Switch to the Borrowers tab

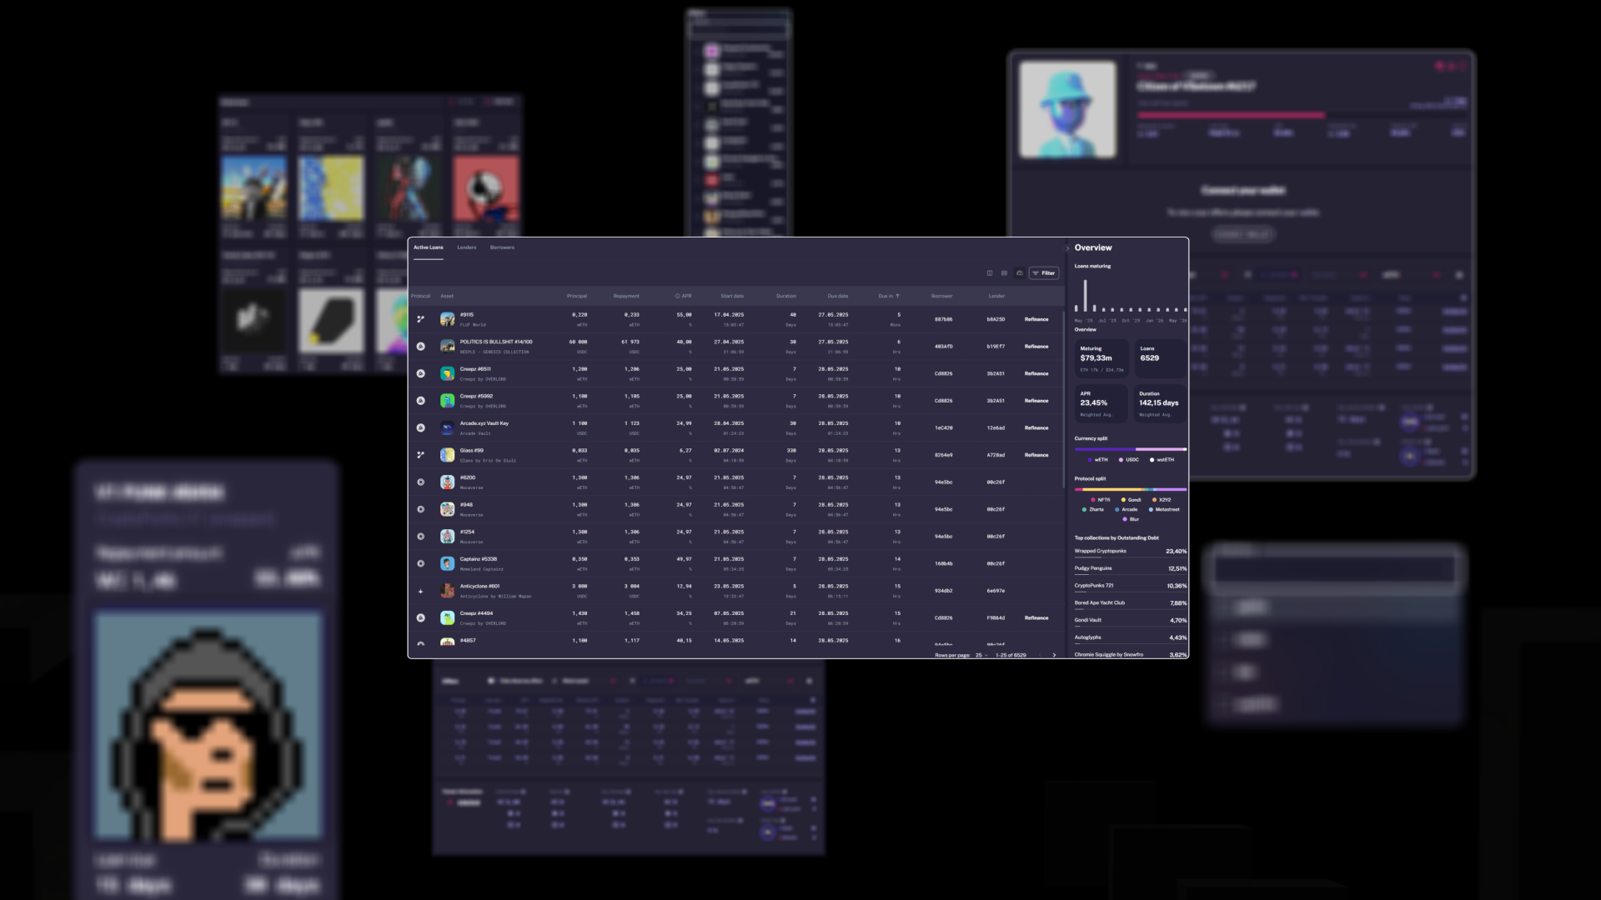pos(502,247)
